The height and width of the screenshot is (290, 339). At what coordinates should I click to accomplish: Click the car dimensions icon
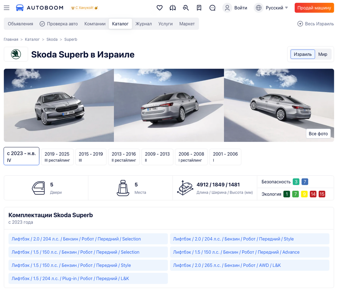coord(185,188)
